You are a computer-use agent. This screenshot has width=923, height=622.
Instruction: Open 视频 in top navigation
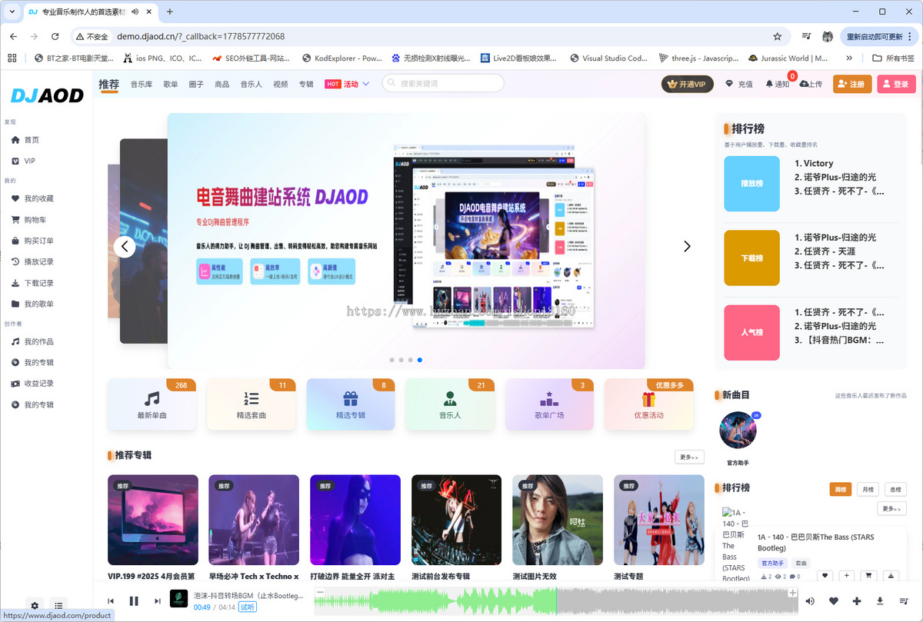tap(280, 84)
